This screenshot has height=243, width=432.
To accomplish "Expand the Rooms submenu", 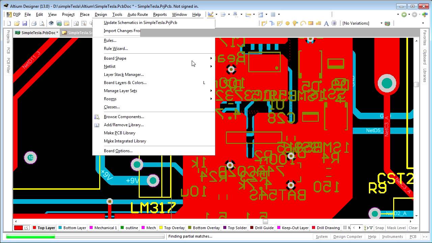I will tap(154, 99).
